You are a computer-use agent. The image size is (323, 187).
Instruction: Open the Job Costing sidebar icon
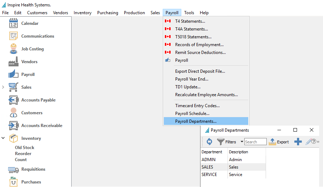[x=13, y=49]
